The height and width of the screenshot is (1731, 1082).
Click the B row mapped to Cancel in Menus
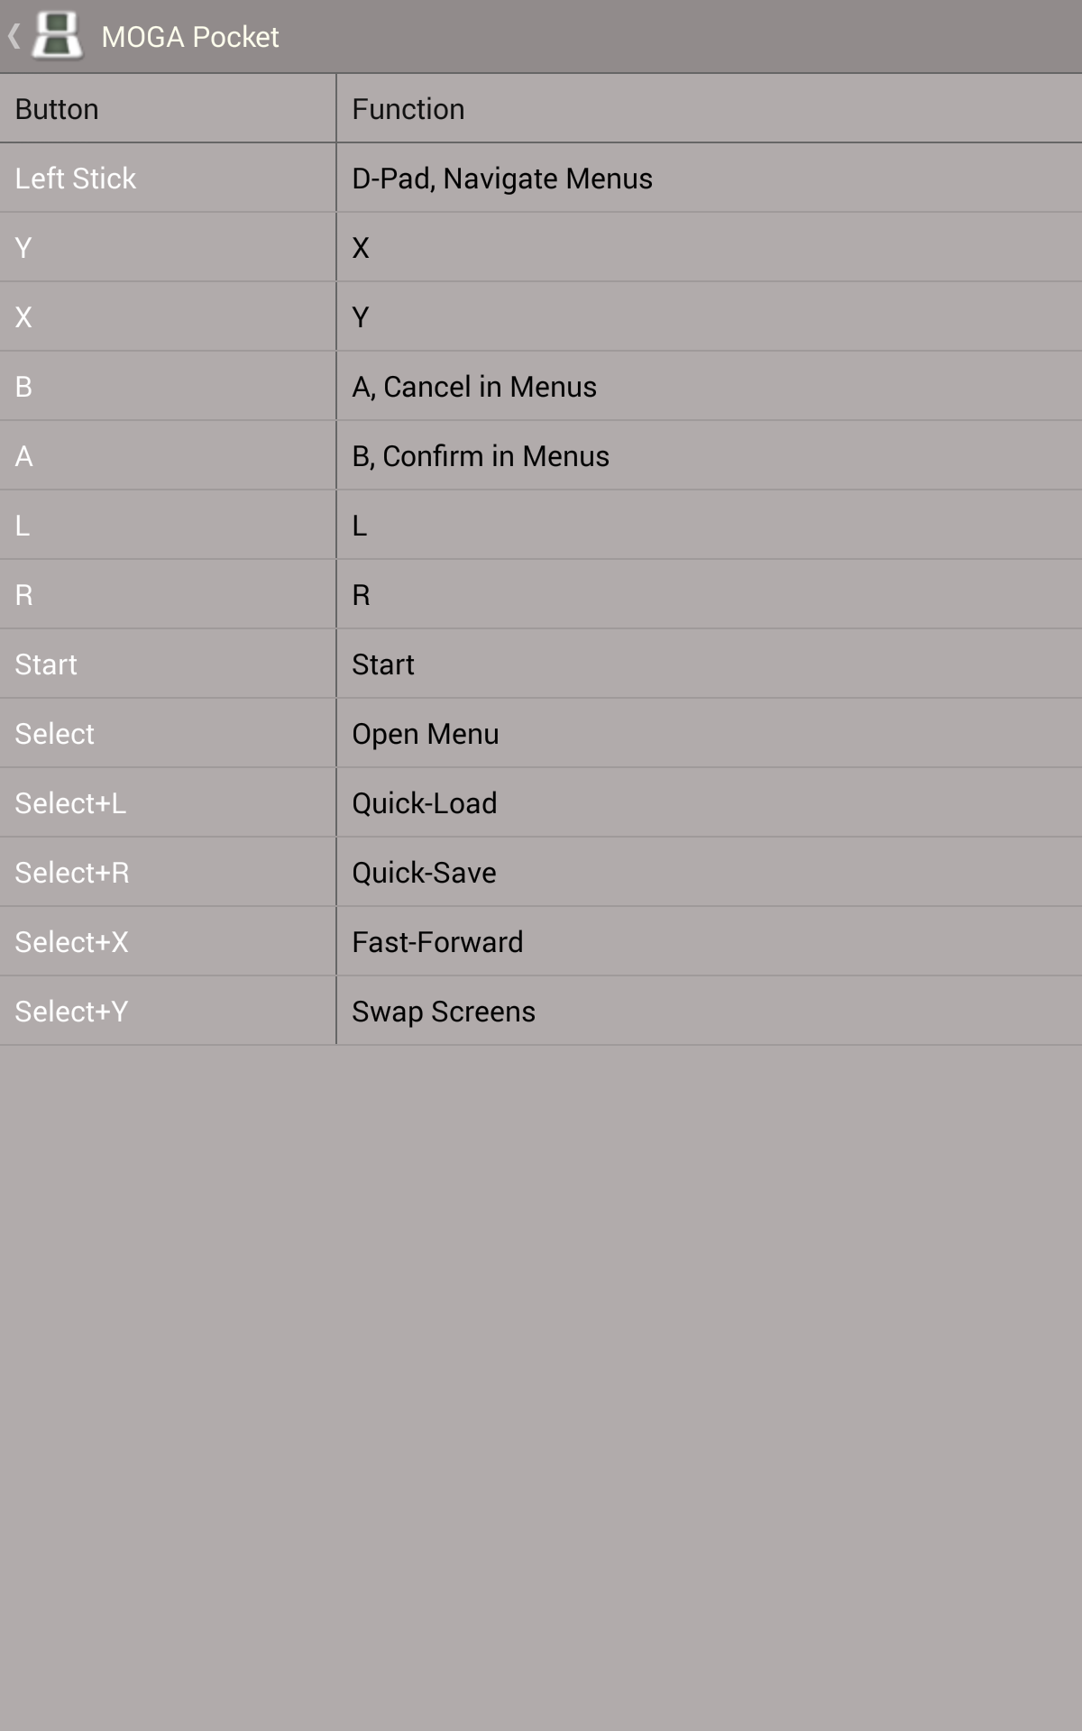click(x=167, y=386)
